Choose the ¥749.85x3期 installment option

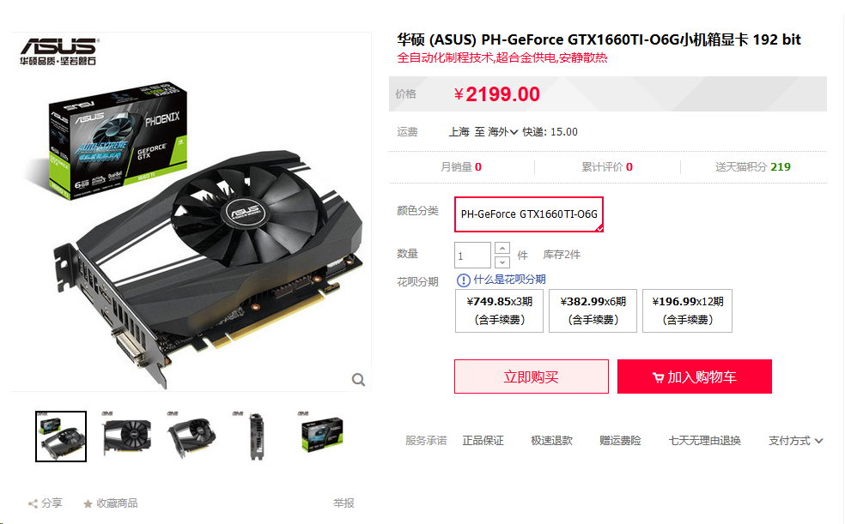499,310
